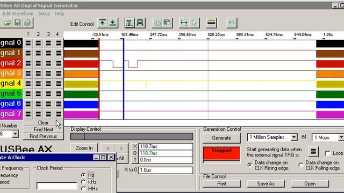Enable the Loop checkbox
This screenshot has width=344, height=193.
point(328,153)
